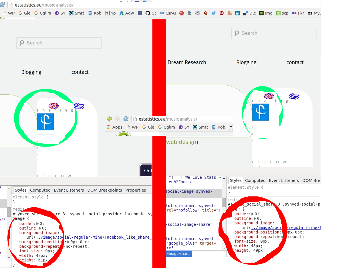Open the GitHub 'Gt' bookmark
Image resolution: width=338 pixels, height=268 pixels.
point(151,13)
